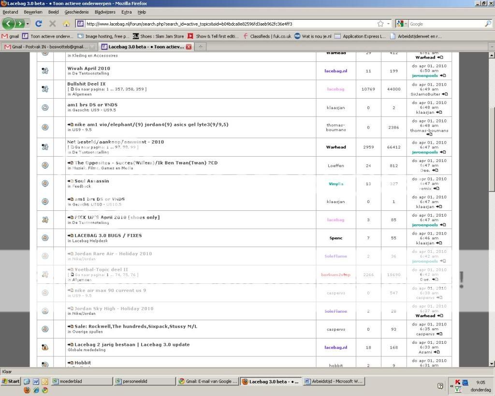Switch to the Gmail Postvak IN tab

[x=49, y=47]
